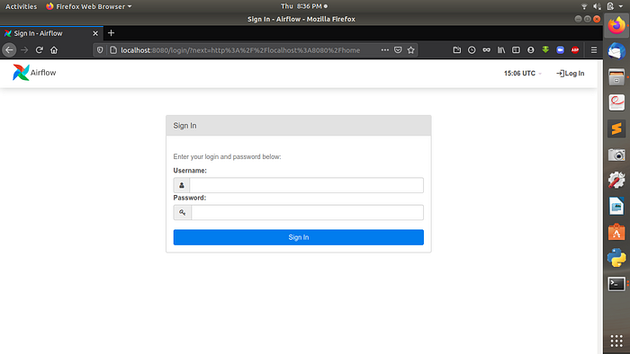The width and height of the screenshot is (630, 354).
Task: Open the Files manager from the dock
Action: [616, 77]
